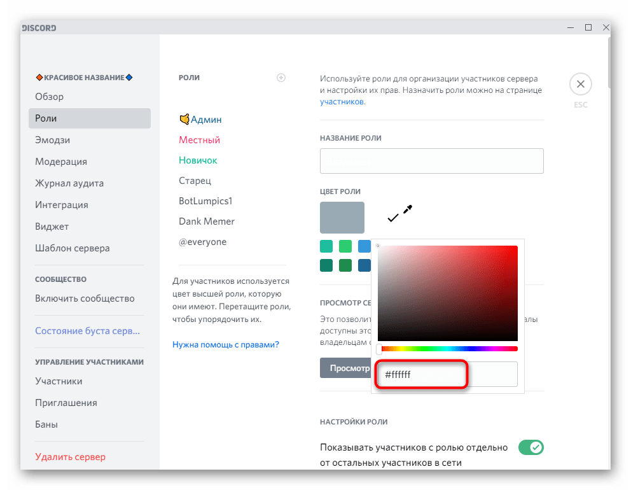The image size is (631, 490).
Task: Click the Название роли input field
Action: click(431, 161)
